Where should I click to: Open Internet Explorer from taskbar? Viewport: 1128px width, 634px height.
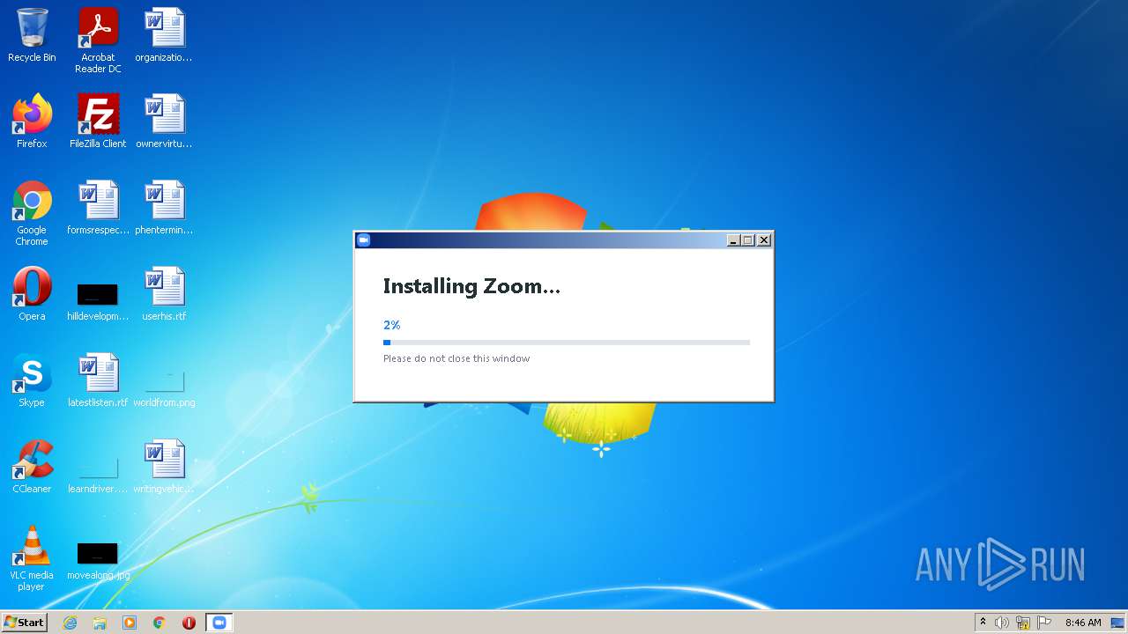click(x=70, y=623)
